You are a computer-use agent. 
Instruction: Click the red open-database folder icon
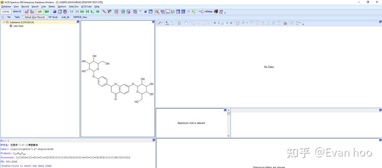(x=27, y=11)
